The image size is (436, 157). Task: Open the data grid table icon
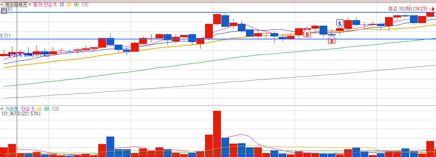click(4, 11)
